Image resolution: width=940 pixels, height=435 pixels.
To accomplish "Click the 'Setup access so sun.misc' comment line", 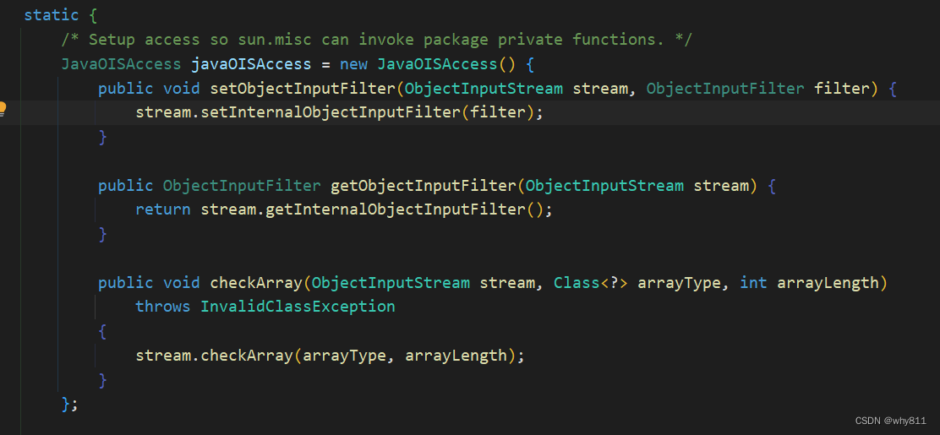I will tap(376, 40).
